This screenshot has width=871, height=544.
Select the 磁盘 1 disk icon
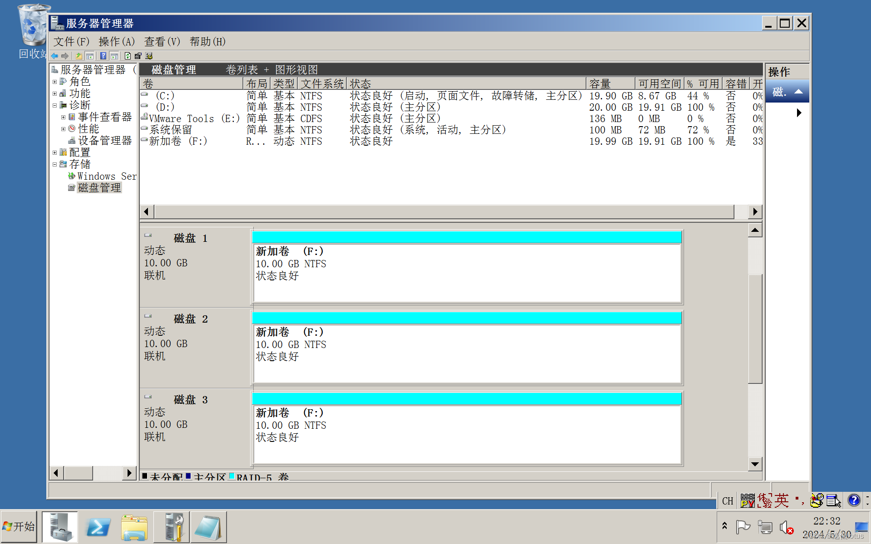click(x=148, y=235)
